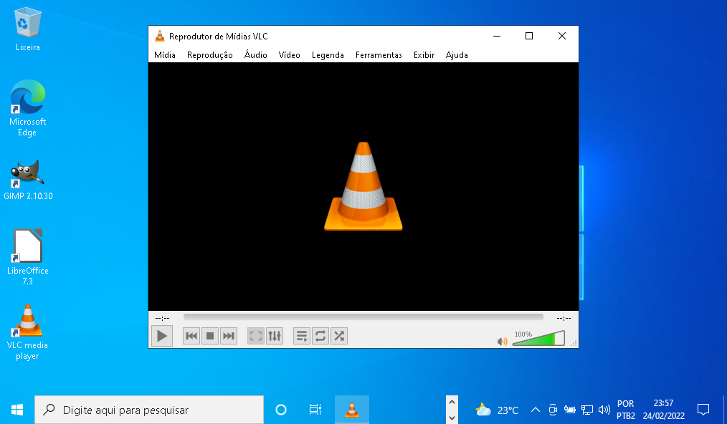
Task: Open the Reprodução menu
Action: 209,55
